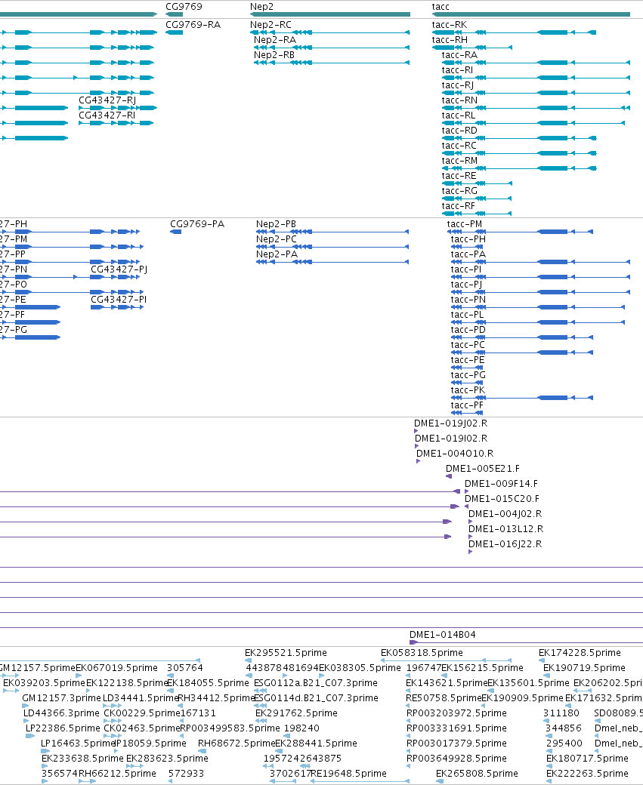Select the tacc-PH protein label

[468, 239]
